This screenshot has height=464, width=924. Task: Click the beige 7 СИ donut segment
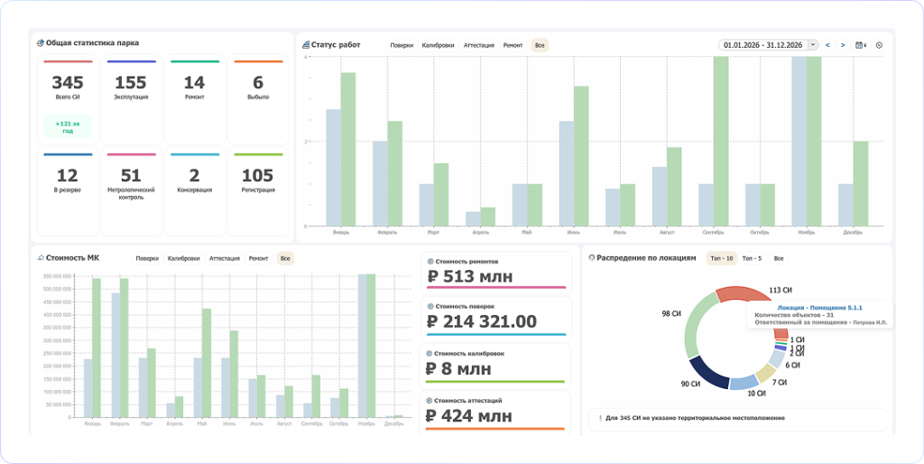click(x=767, y=373)
